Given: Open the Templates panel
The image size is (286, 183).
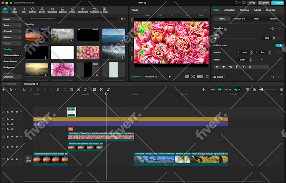Looking at the screenshot, I should [94, 10].
